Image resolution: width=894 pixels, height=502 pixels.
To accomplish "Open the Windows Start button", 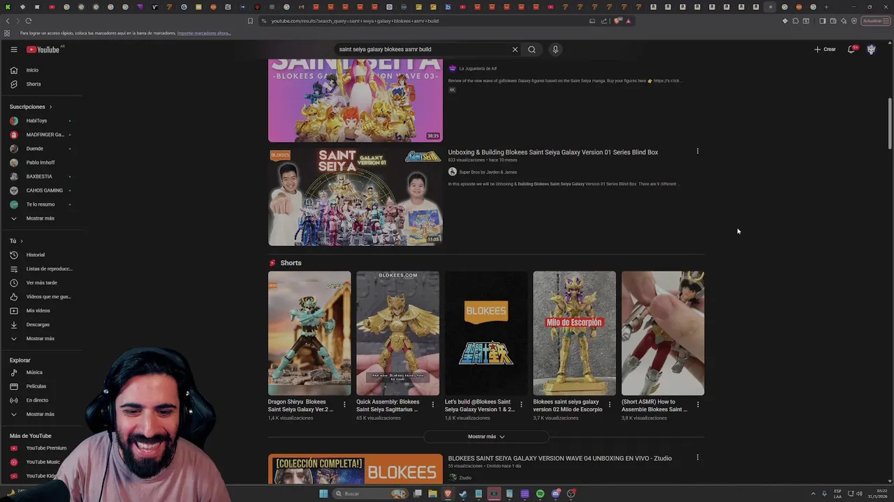I will pos(323,494).
